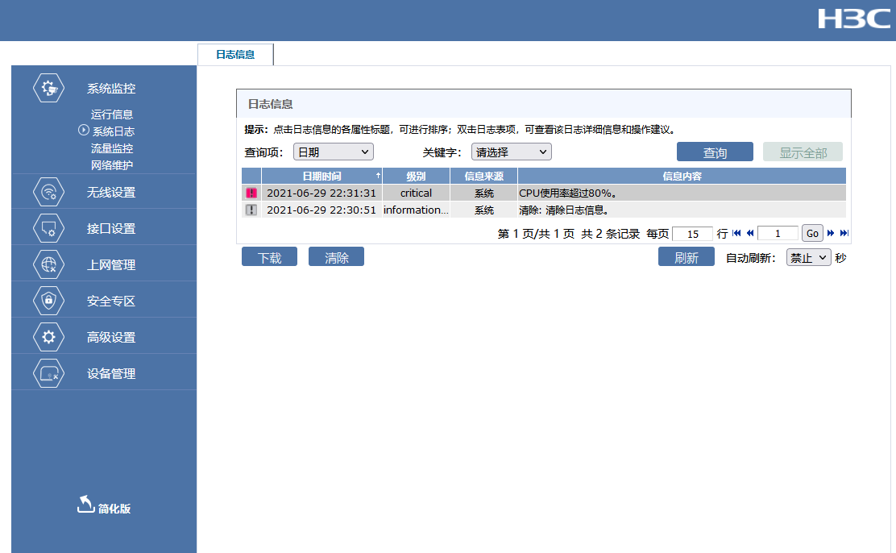
Task: Click the 刷新 button
Action: (x=687, y=257)
